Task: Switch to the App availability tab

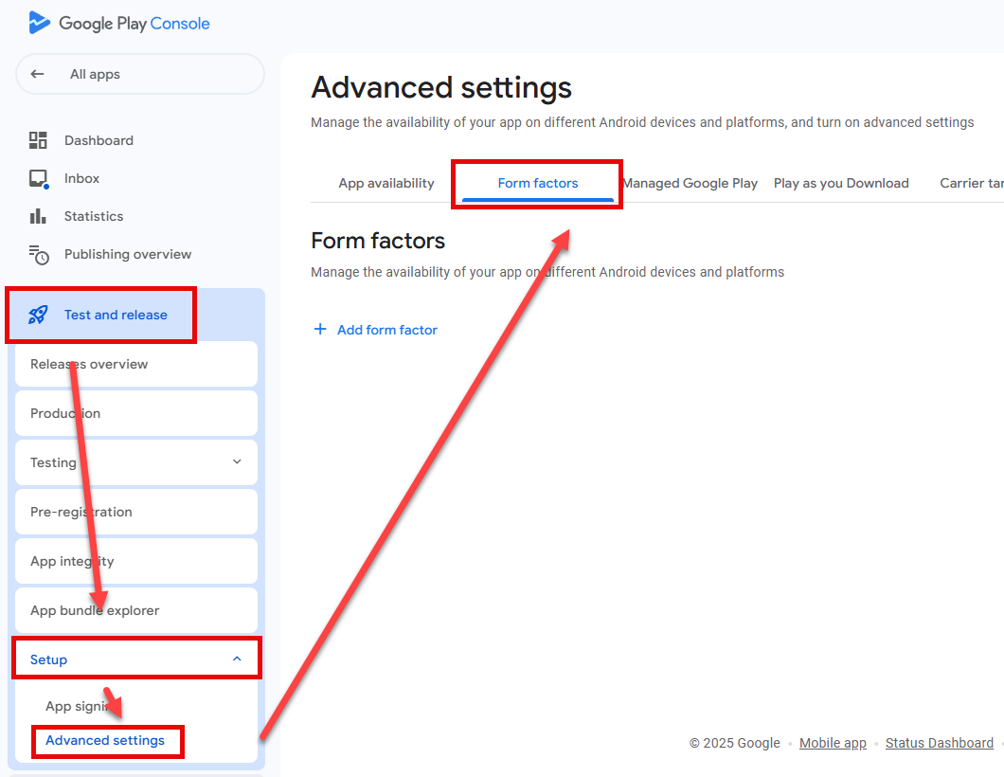Action: [x=386, y=183]
